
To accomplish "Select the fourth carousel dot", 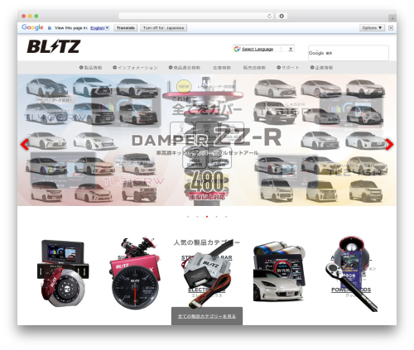I will (x=216, y=217).
